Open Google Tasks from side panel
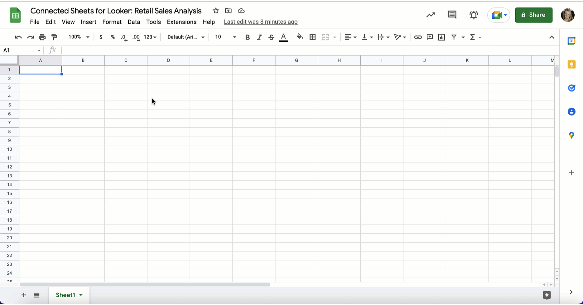 571,88
